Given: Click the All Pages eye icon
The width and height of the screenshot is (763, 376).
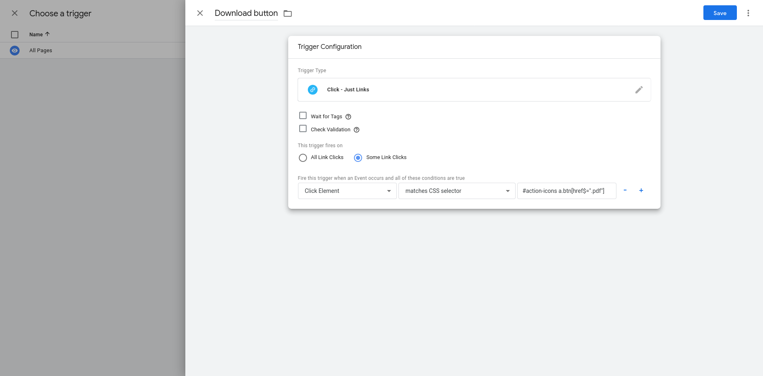Looking at the screenshot, I should (15, 51).
